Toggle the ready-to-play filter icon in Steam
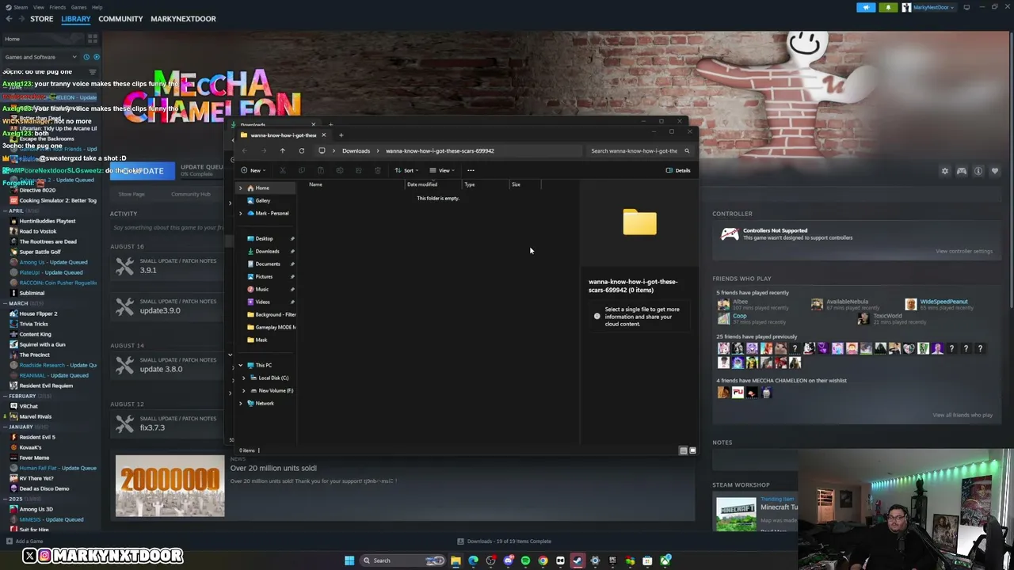 97,57
